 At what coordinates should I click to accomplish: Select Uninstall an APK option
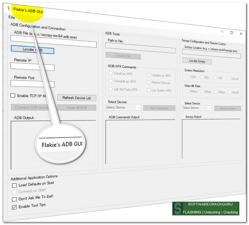click(110, 81)
